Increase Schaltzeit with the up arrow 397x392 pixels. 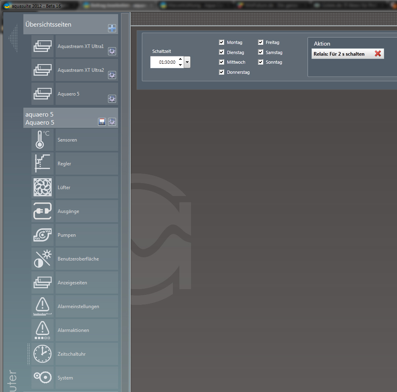(180, 59)
